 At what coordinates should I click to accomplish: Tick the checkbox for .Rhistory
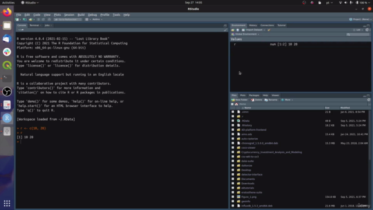coord(233,125)
